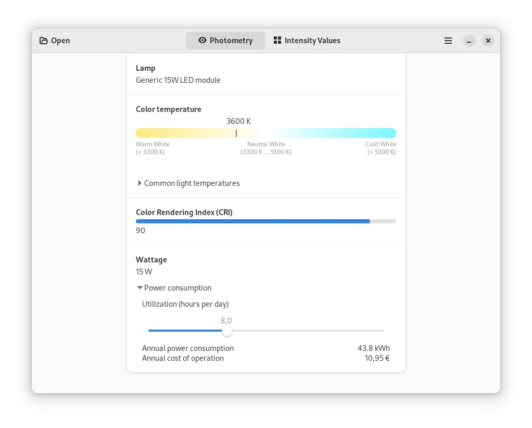Click the 15 W wattage value
Viewport: 532px width, 428px height.
coord(144,272)
